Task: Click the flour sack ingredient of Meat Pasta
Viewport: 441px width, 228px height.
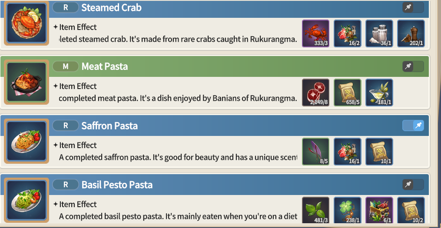Action: [x=347, y=93]
